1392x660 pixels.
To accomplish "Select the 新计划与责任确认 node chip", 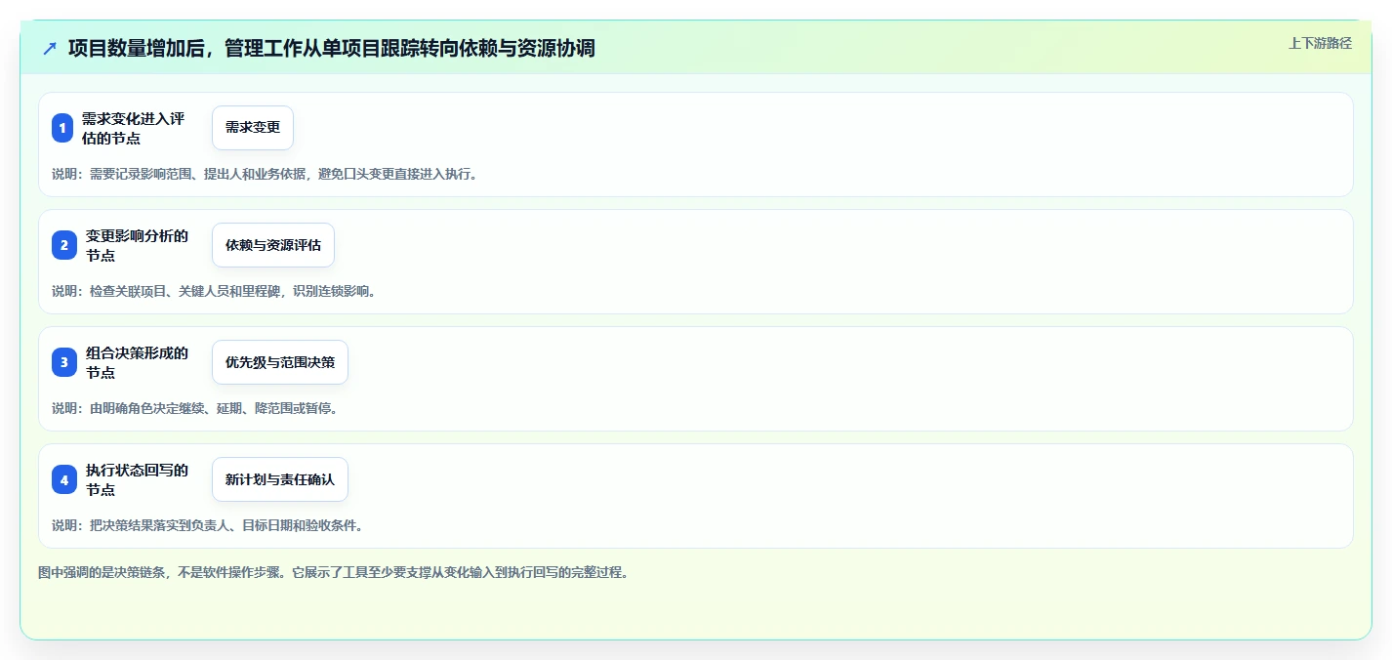I will [x=280, y=479].
